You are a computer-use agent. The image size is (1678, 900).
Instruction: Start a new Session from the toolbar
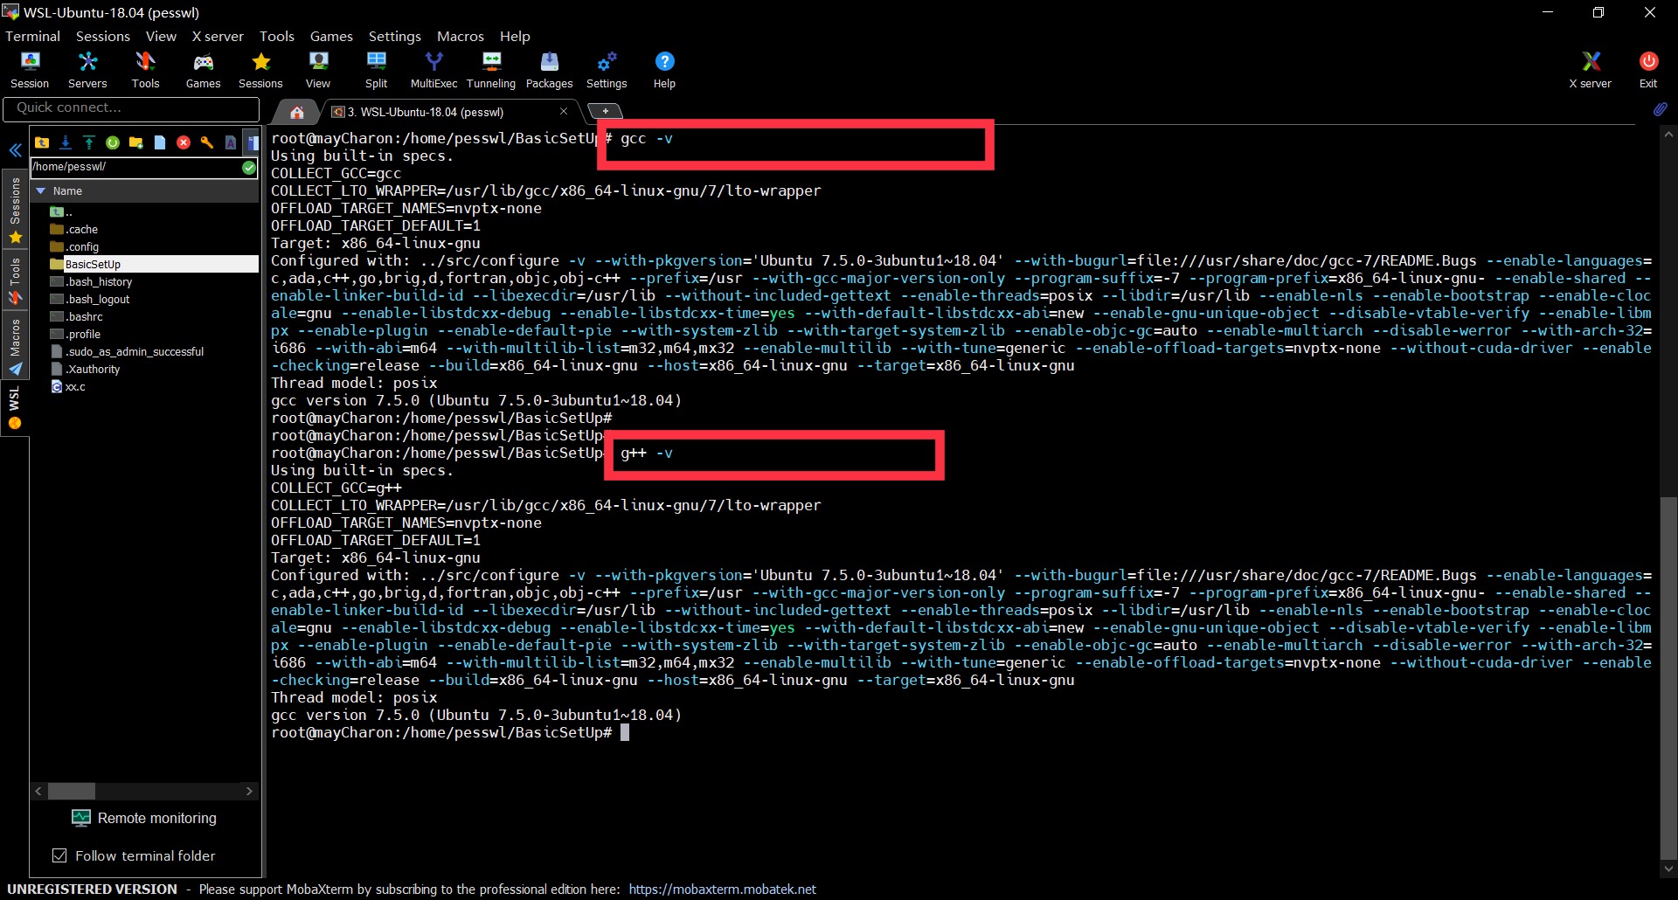click(x=30, y=68)
